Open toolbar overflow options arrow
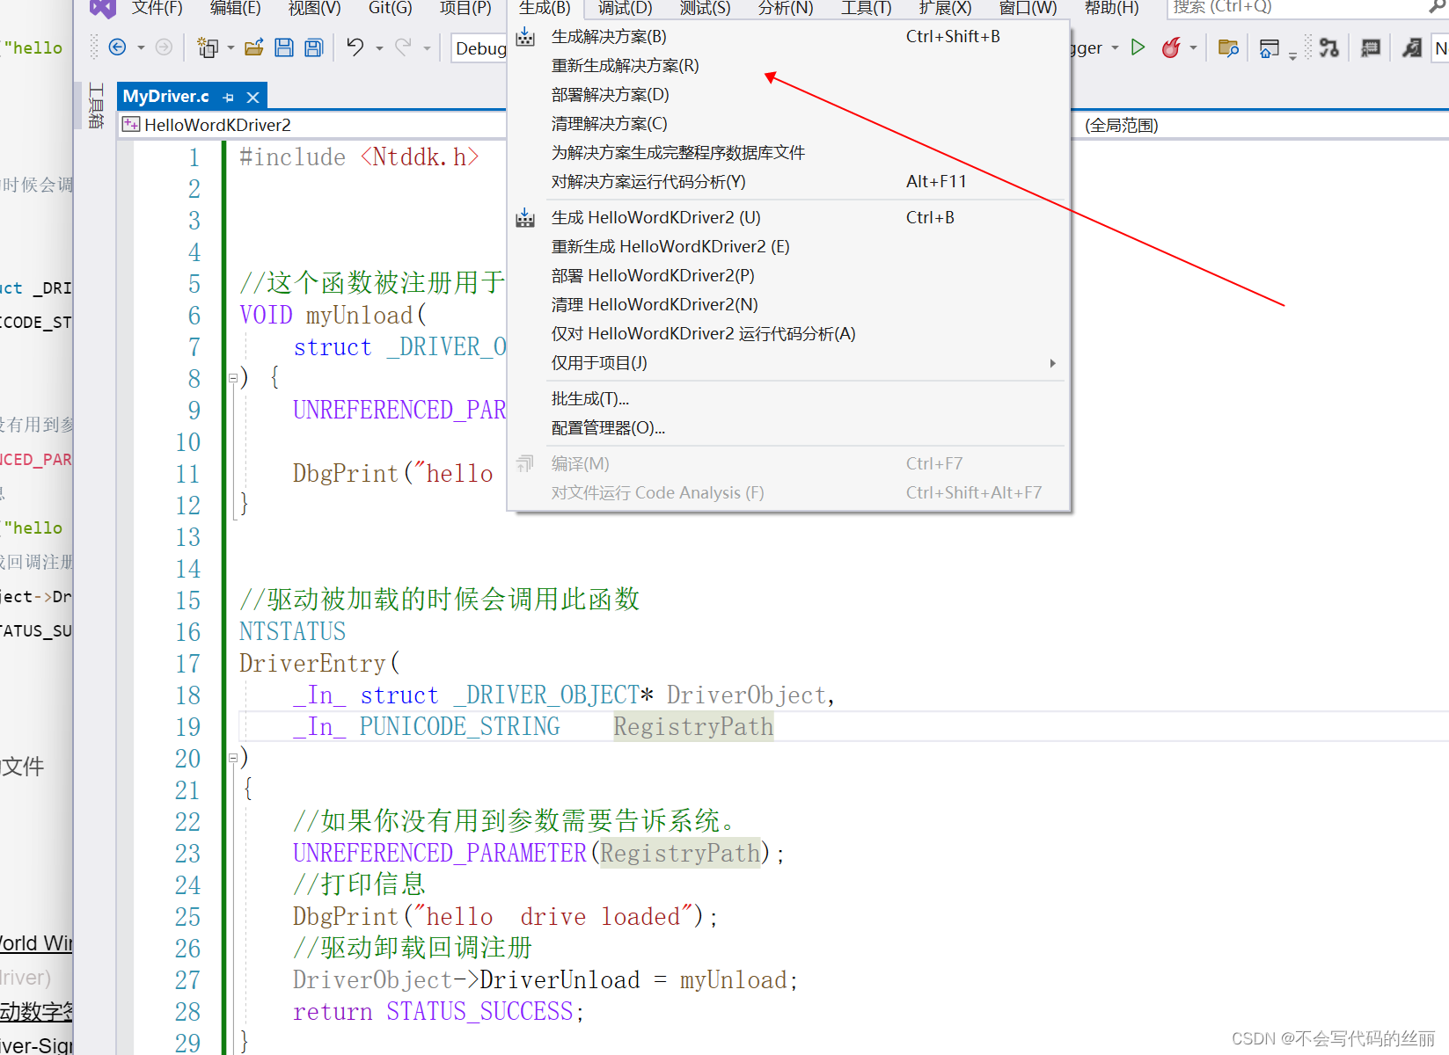Image resolution: width=1449 pixels, height=1055 pixels. click(x=1292, y=55)
